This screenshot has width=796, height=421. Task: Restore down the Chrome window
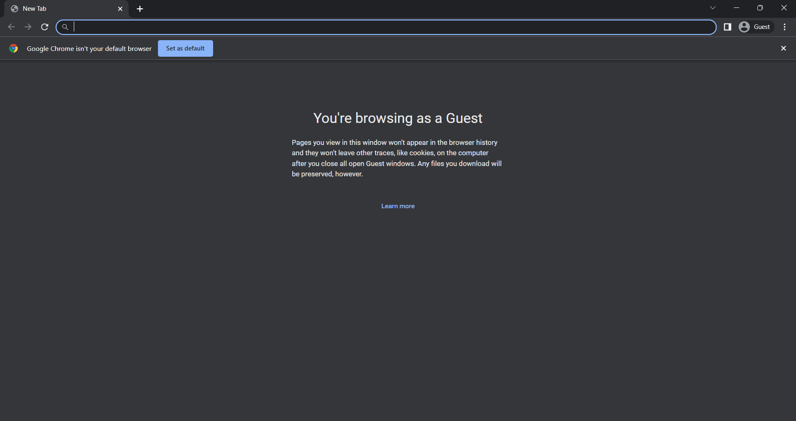760,8
